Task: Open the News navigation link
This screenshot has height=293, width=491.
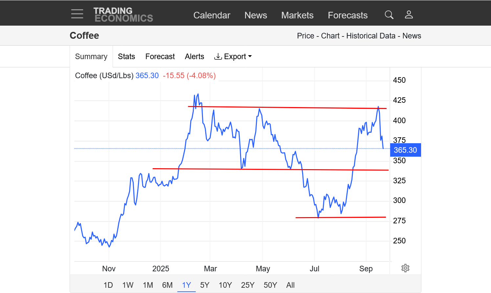Action: (256, 15)
